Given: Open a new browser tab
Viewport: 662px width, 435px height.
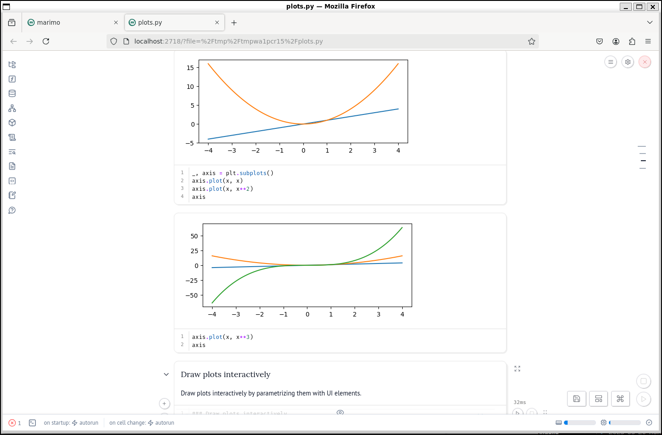Looking at the screenshot, I should click(234, 22).
